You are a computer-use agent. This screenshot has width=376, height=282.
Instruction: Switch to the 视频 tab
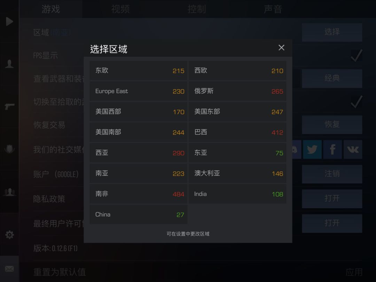[x=120, y=9]
